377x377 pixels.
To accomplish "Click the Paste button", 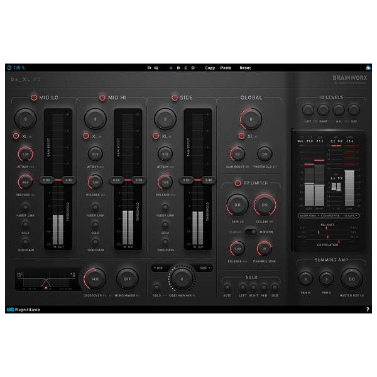I will tap(226, 68).
